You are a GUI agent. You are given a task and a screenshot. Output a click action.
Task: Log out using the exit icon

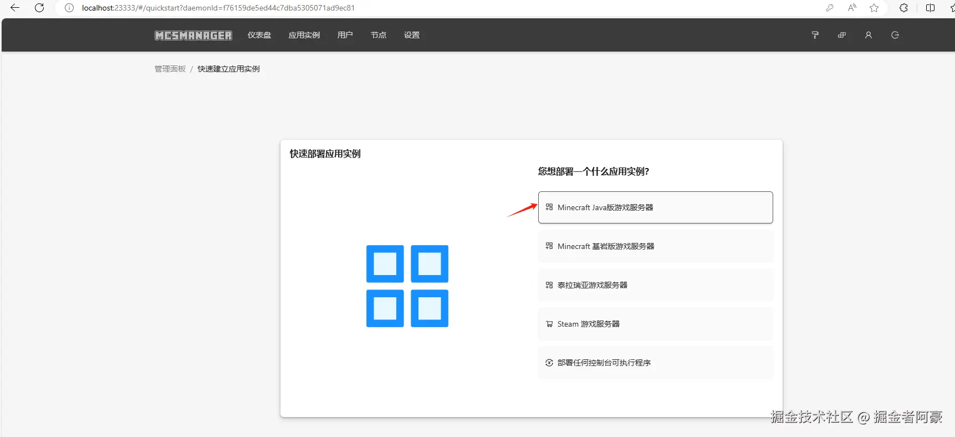click(895, 35)
